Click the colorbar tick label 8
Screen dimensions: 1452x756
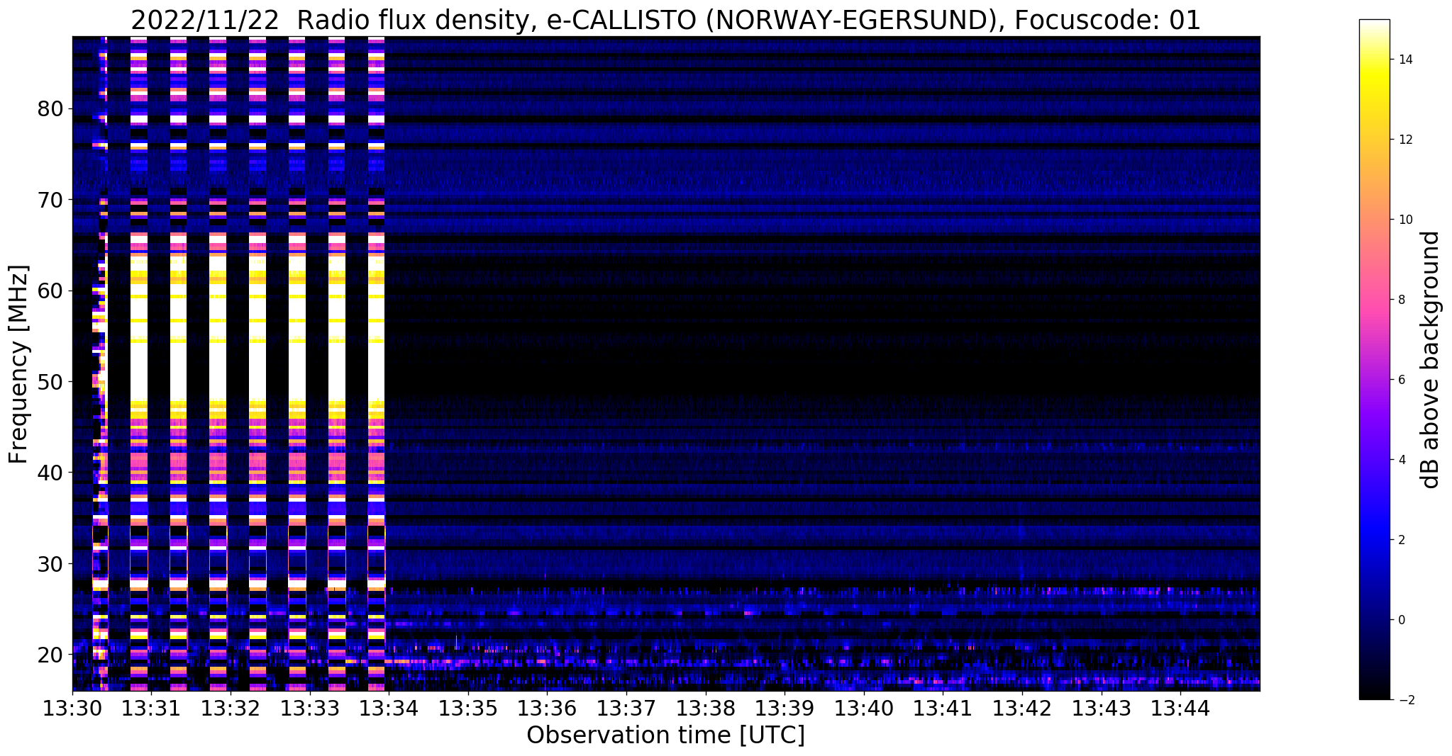pos(1402,300)
